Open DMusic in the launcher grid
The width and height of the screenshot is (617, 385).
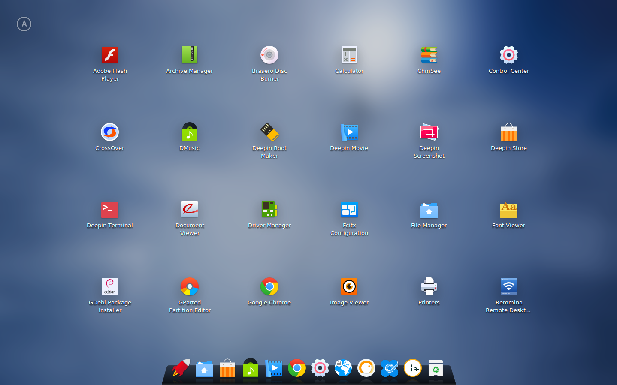pos(190,132)
